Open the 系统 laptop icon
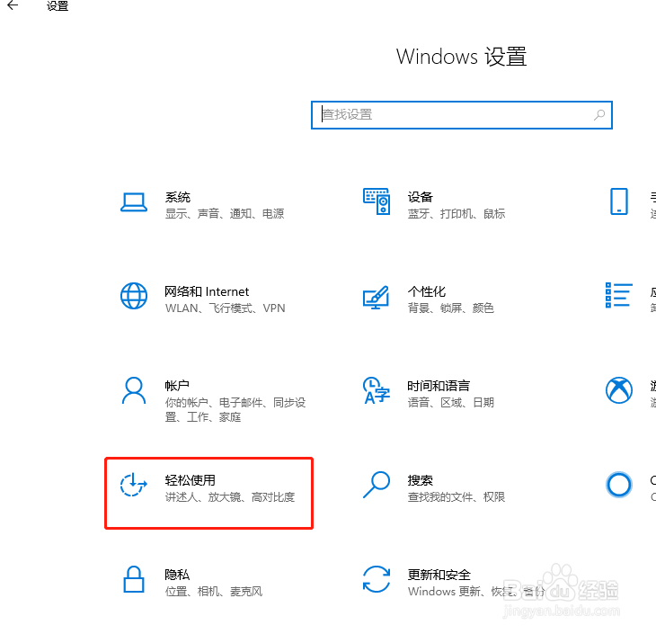The width and height of the screenshot is (656, 634). [134, 202]
